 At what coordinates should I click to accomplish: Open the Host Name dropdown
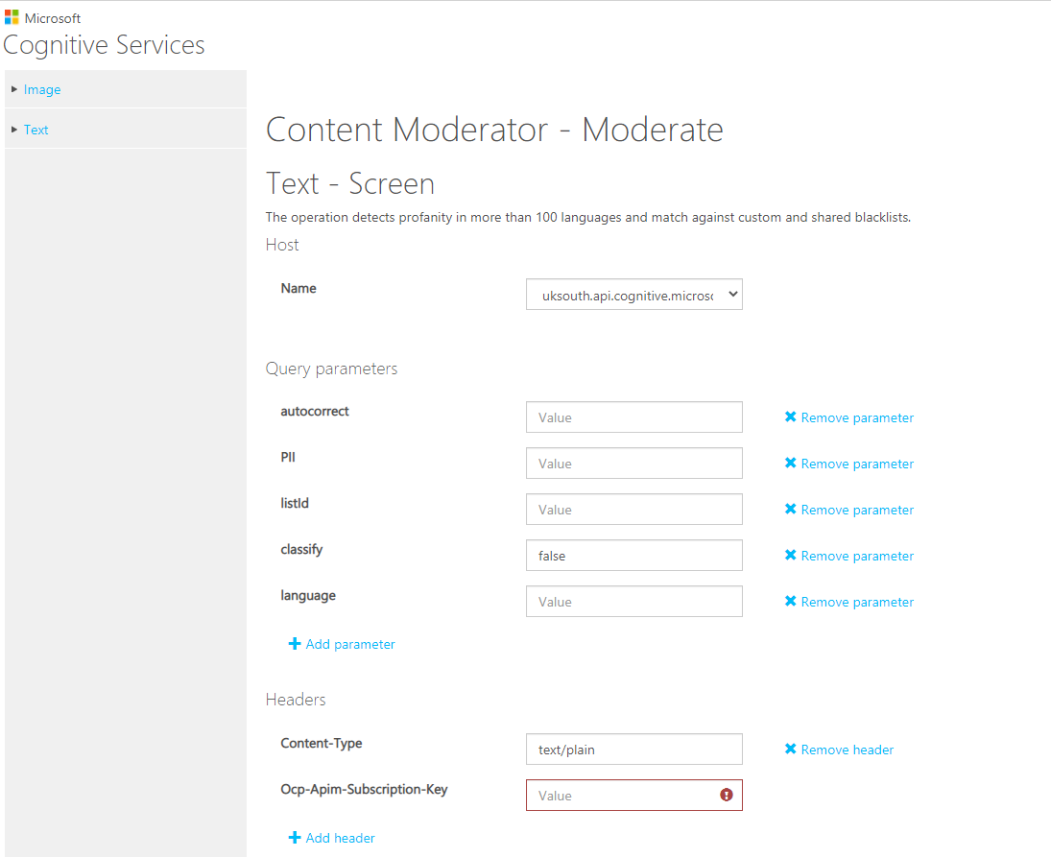pos(633,295)
